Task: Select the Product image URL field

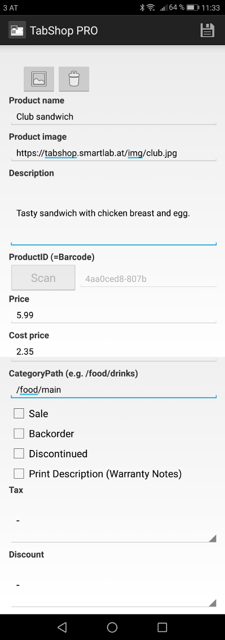Action: click(x=113, y=153)
